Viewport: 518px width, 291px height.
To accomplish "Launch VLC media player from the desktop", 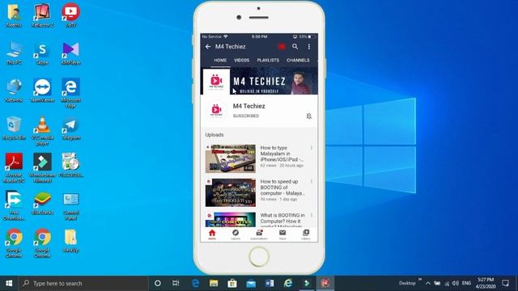I will [42, 131].
